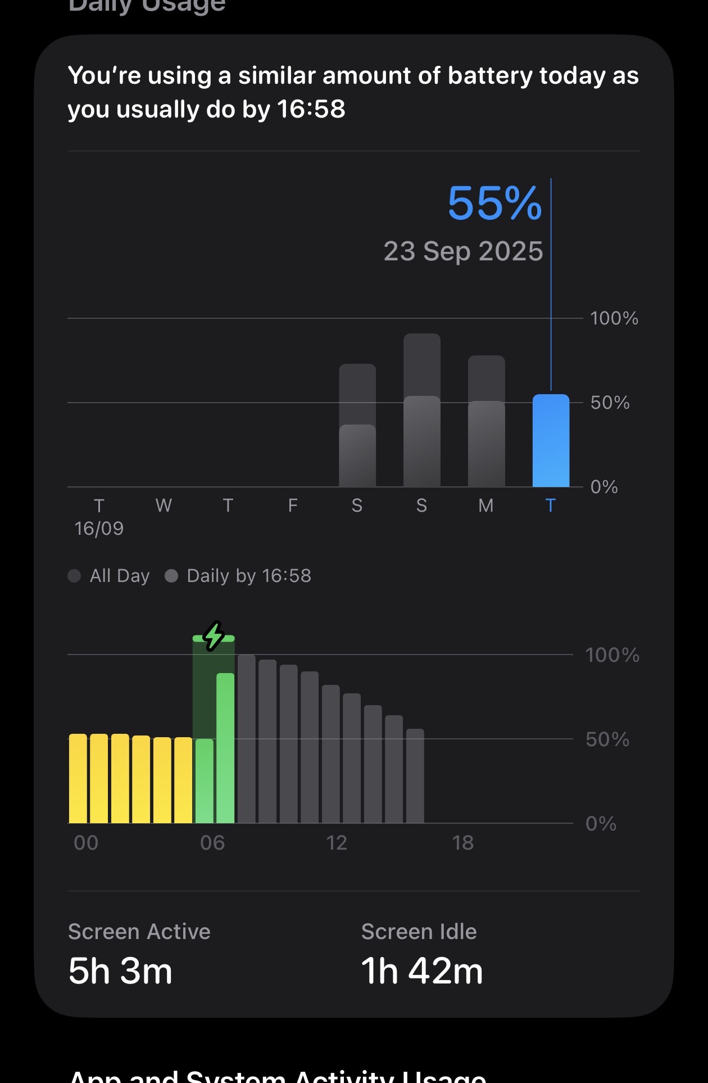Select the first yellow hourly bar at 00
Image resolution: width=708 pixels, height=1083 pixels.
coord(78,779)
